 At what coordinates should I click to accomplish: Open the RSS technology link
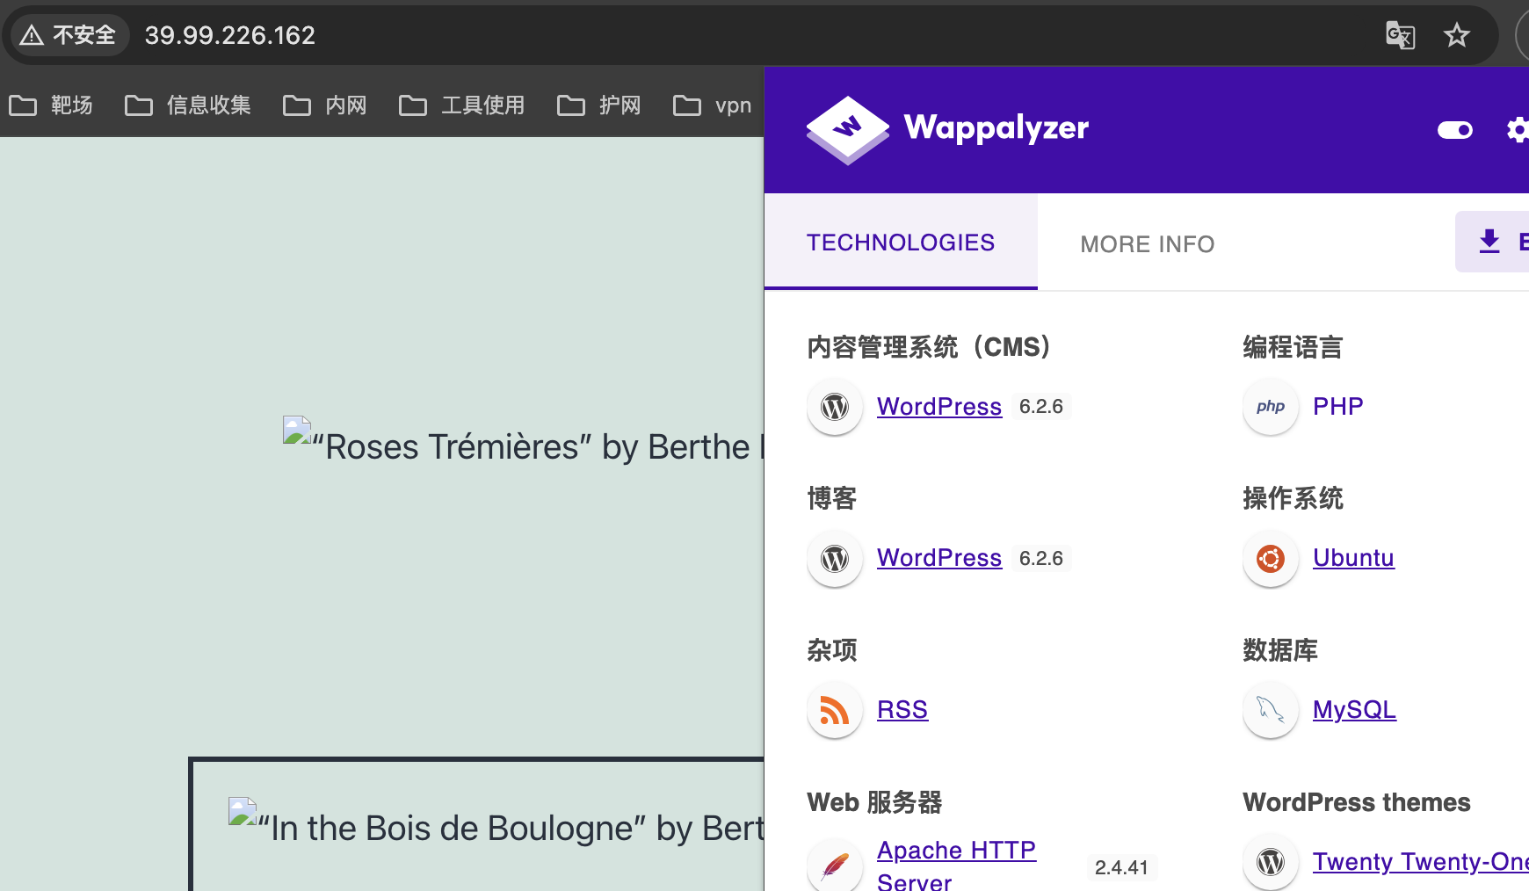pyautogui.click(x=902, y=709)
